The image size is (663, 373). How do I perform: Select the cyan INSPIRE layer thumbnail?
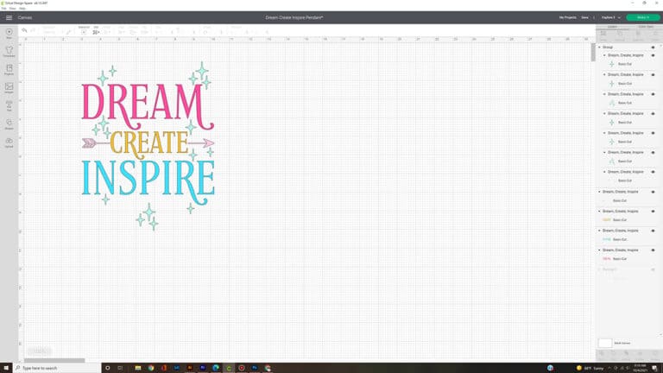(x=607, y=239)
